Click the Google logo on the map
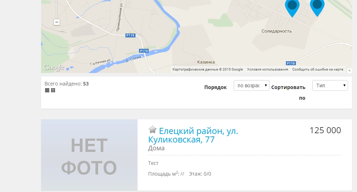The image size is (357, 192). [x=54, y=67]
